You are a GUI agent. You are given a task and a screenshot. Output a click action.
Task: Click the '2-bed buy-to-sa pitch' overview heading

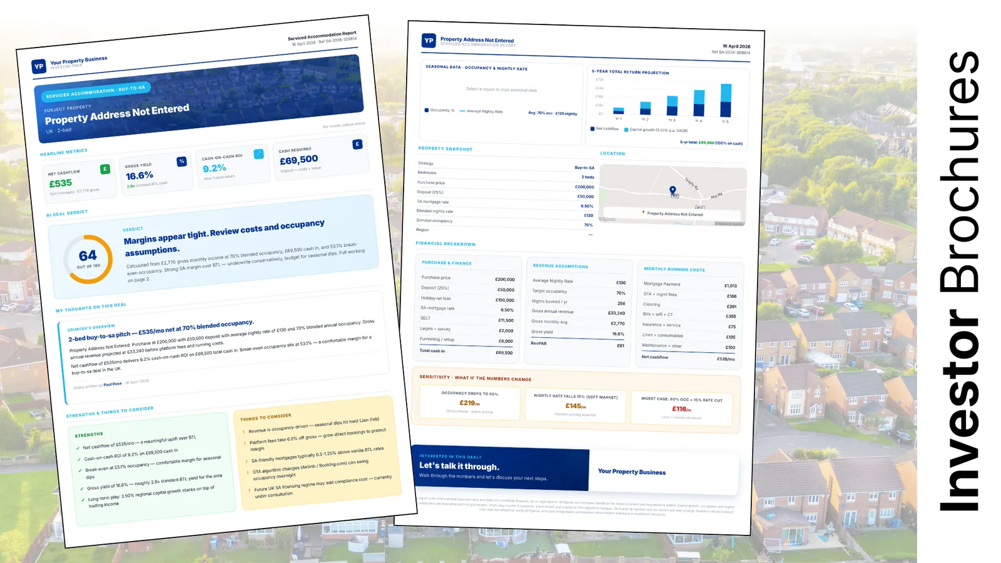point(161,330)
